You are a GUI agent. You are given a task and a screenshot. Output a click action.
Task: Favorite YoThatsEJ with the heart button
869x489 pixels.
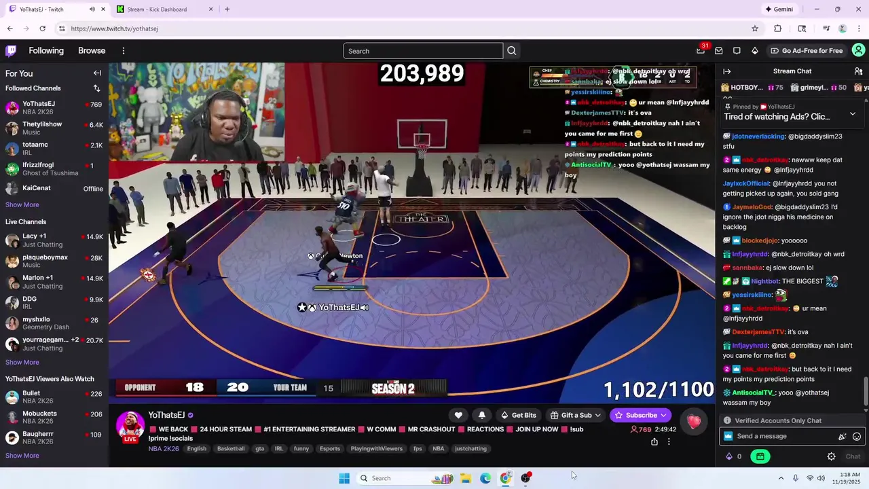(458, 415)
